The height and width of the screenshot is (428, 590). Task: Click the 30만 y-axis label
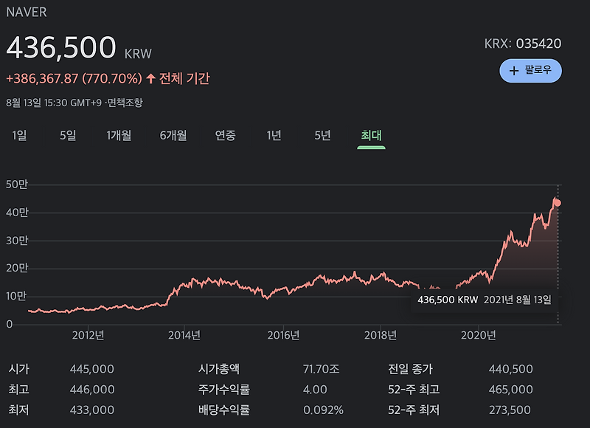pyautogui.click(x=17, y=241)
